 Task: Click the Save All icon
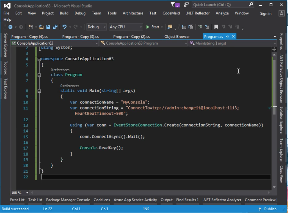55,27
